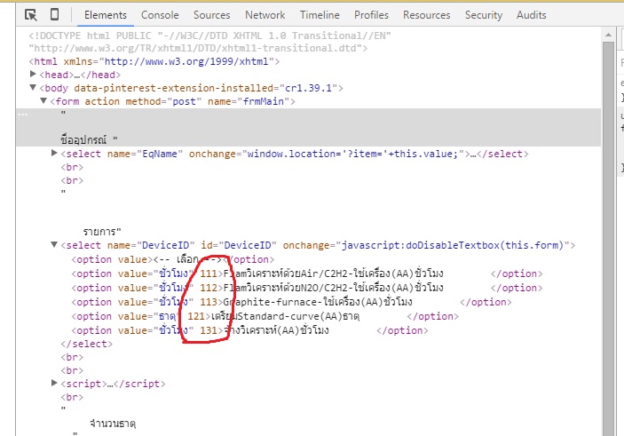Expand the head element node
Screen dimensions: 624x436
click(34, 74)
